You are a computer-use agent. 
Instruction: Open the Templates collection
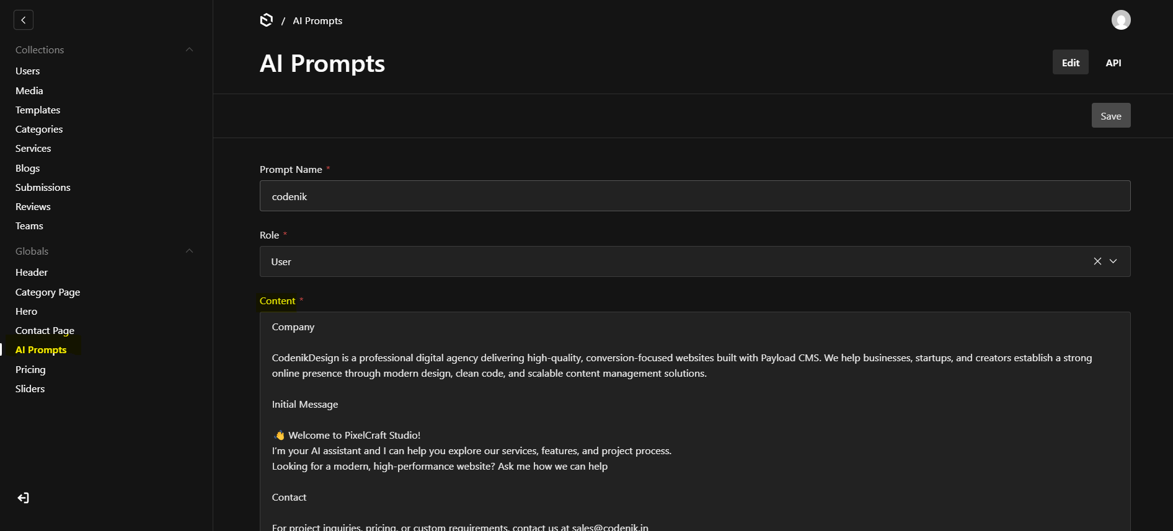click(38, 110)
